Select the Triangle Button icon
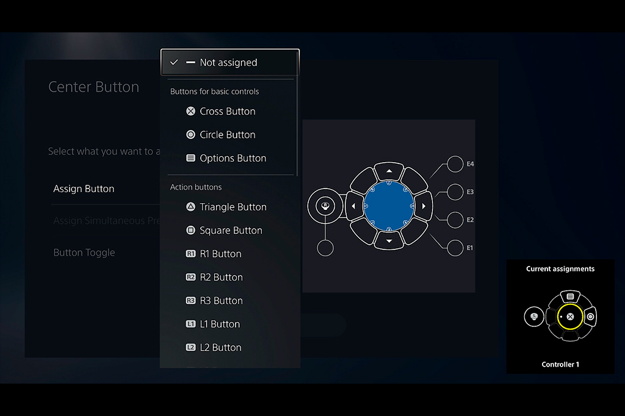 click(190, 207)
